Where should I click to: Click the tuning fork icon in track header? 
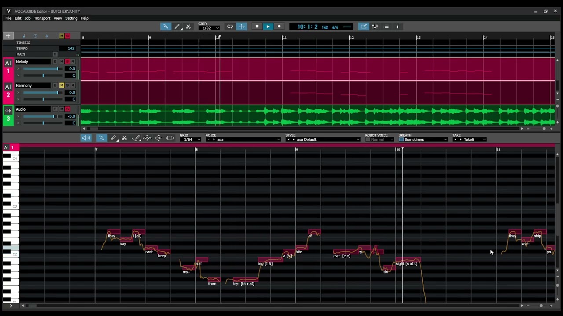(47, 36)
